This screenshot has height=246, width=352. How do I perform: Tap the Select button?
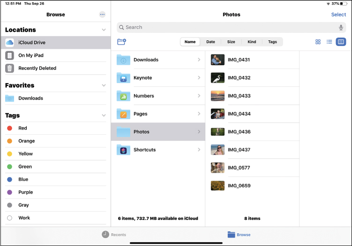tap(338, 15)
